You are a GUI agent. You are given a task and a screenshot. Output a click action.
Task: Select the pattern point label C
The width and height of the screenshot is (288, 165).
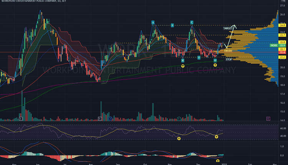tap(192, 23)
